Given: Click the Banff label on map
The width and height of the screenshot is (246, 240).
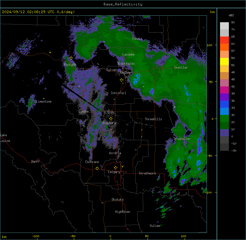Looking at the screenshot, I should [x=35, y=162].
